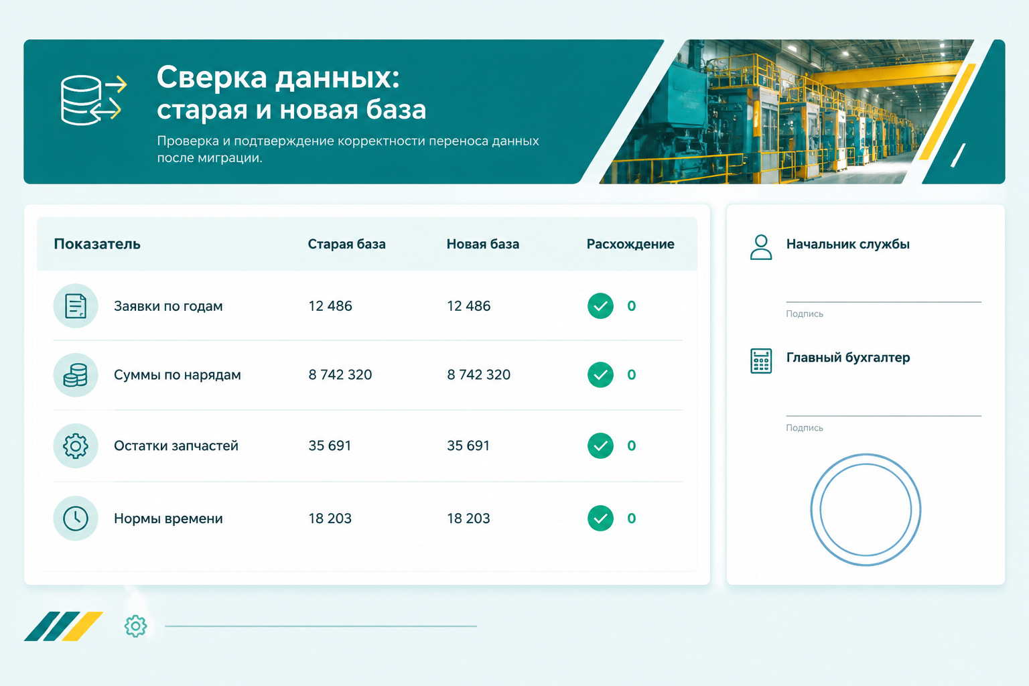
Task: Click the Новая база value for Суммы по нарядам
Action: coord(479,375)
